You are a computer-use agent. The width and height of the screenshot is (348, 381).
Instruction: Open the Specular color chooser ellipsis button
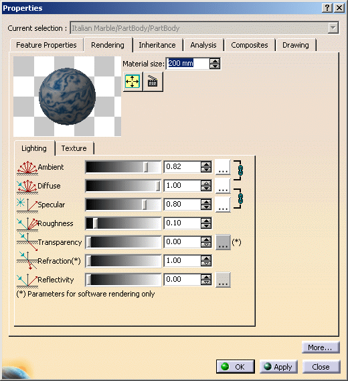coord(223,205)
